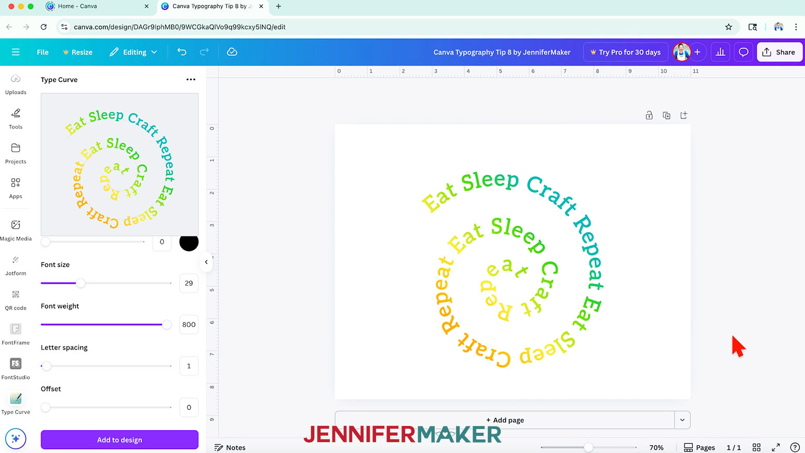Click the Font size value field
Viewport: 805px width, 453px height.
[189, 283]
